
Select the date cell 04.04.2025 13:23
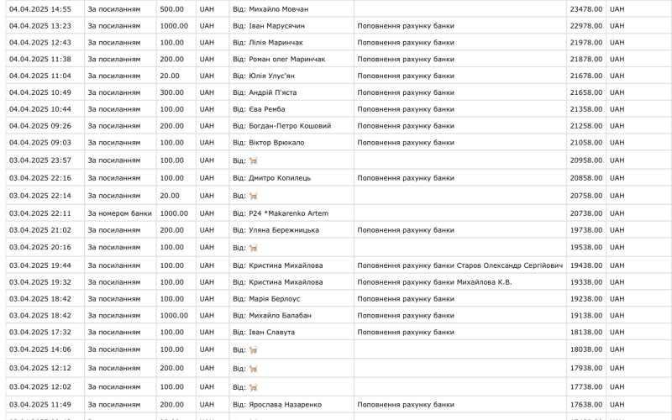tap(40, 26)
